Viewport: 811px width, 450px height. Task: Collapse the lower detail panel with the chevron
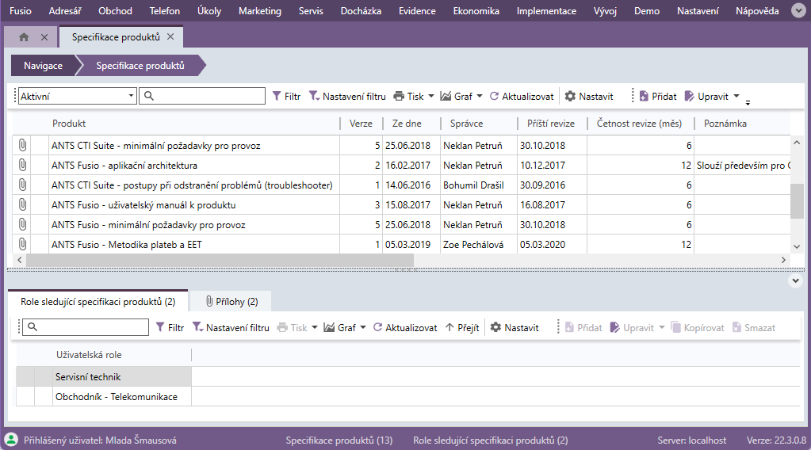pyautogui.click(x=796, y=280)
